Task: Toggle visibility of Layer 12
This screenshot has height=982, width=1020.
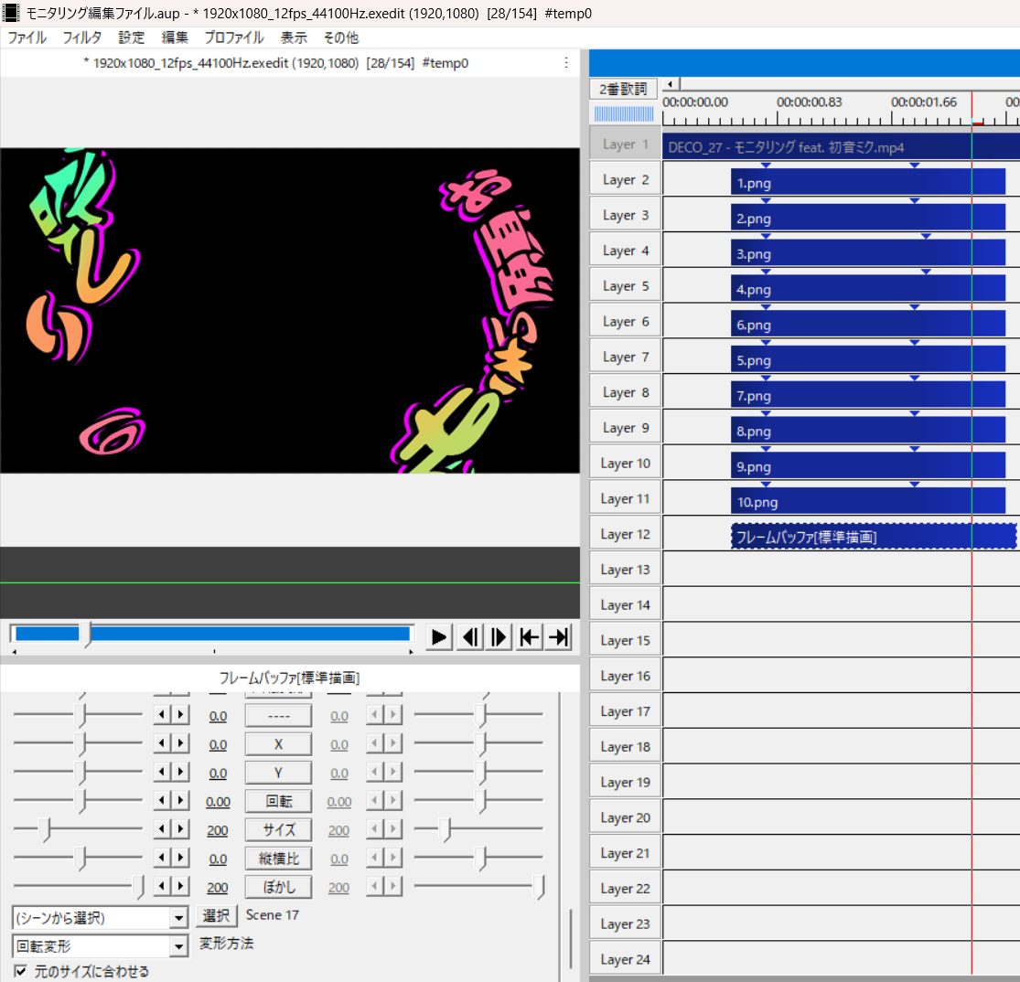Action: pos(625,534)
